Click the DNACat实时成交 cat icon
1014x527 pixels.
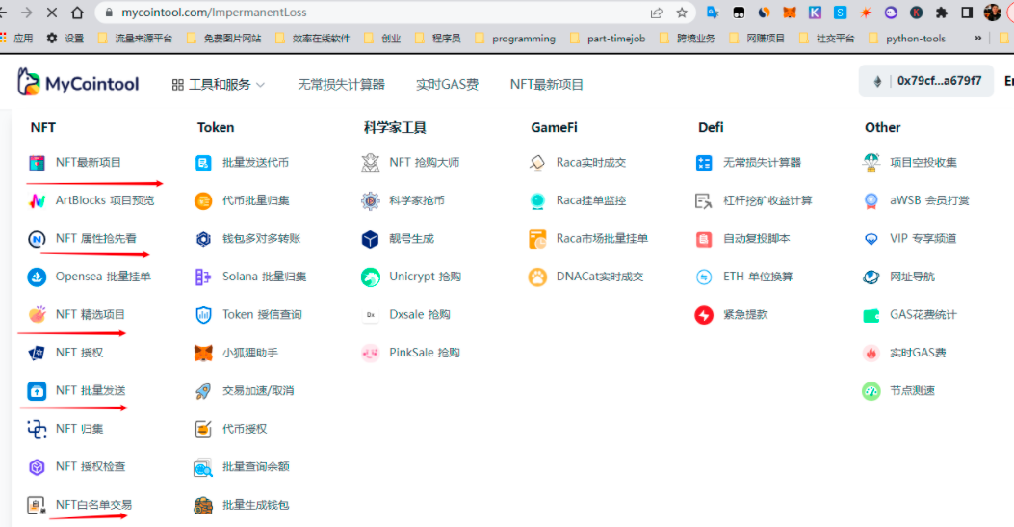(x=537, y=277)
